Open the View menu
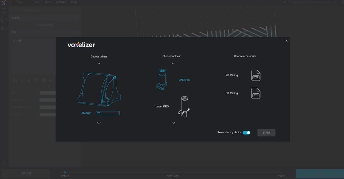344x179 pixels. coord(48,2)
